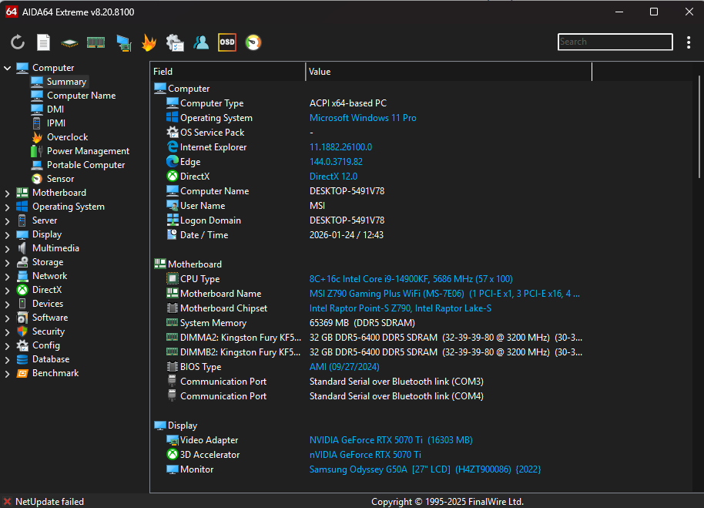
Task: Open the NVIDIA GeForce RTX 5070 Ti link
Action: tap(365, 440)
